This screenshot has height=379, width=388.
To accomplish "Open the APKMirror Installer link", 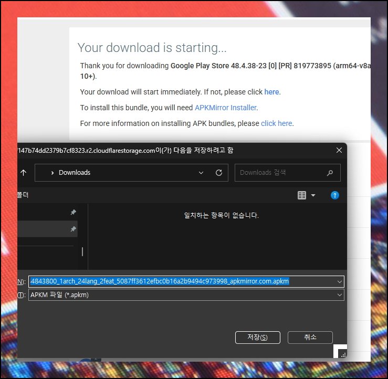I will 226,108.
